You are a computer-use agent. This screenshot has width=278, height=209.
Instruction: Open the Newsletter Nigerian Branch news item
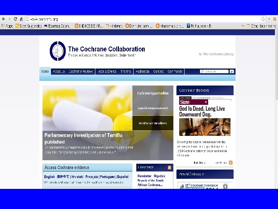151,180
